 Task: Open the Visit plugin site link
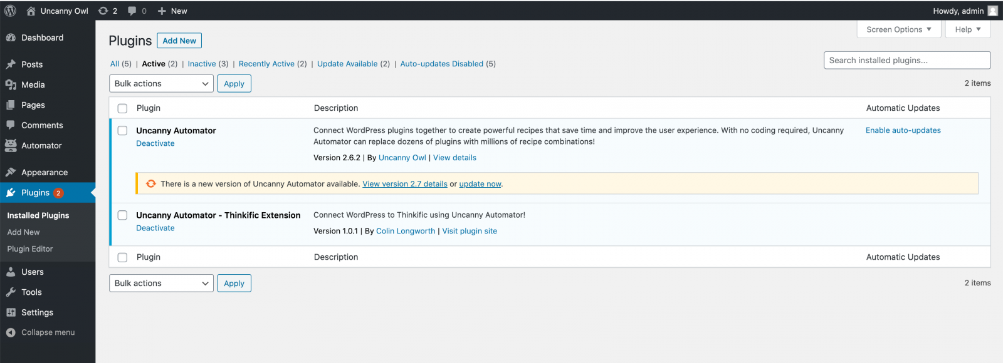pyautogui.click(x=470, y=231)
